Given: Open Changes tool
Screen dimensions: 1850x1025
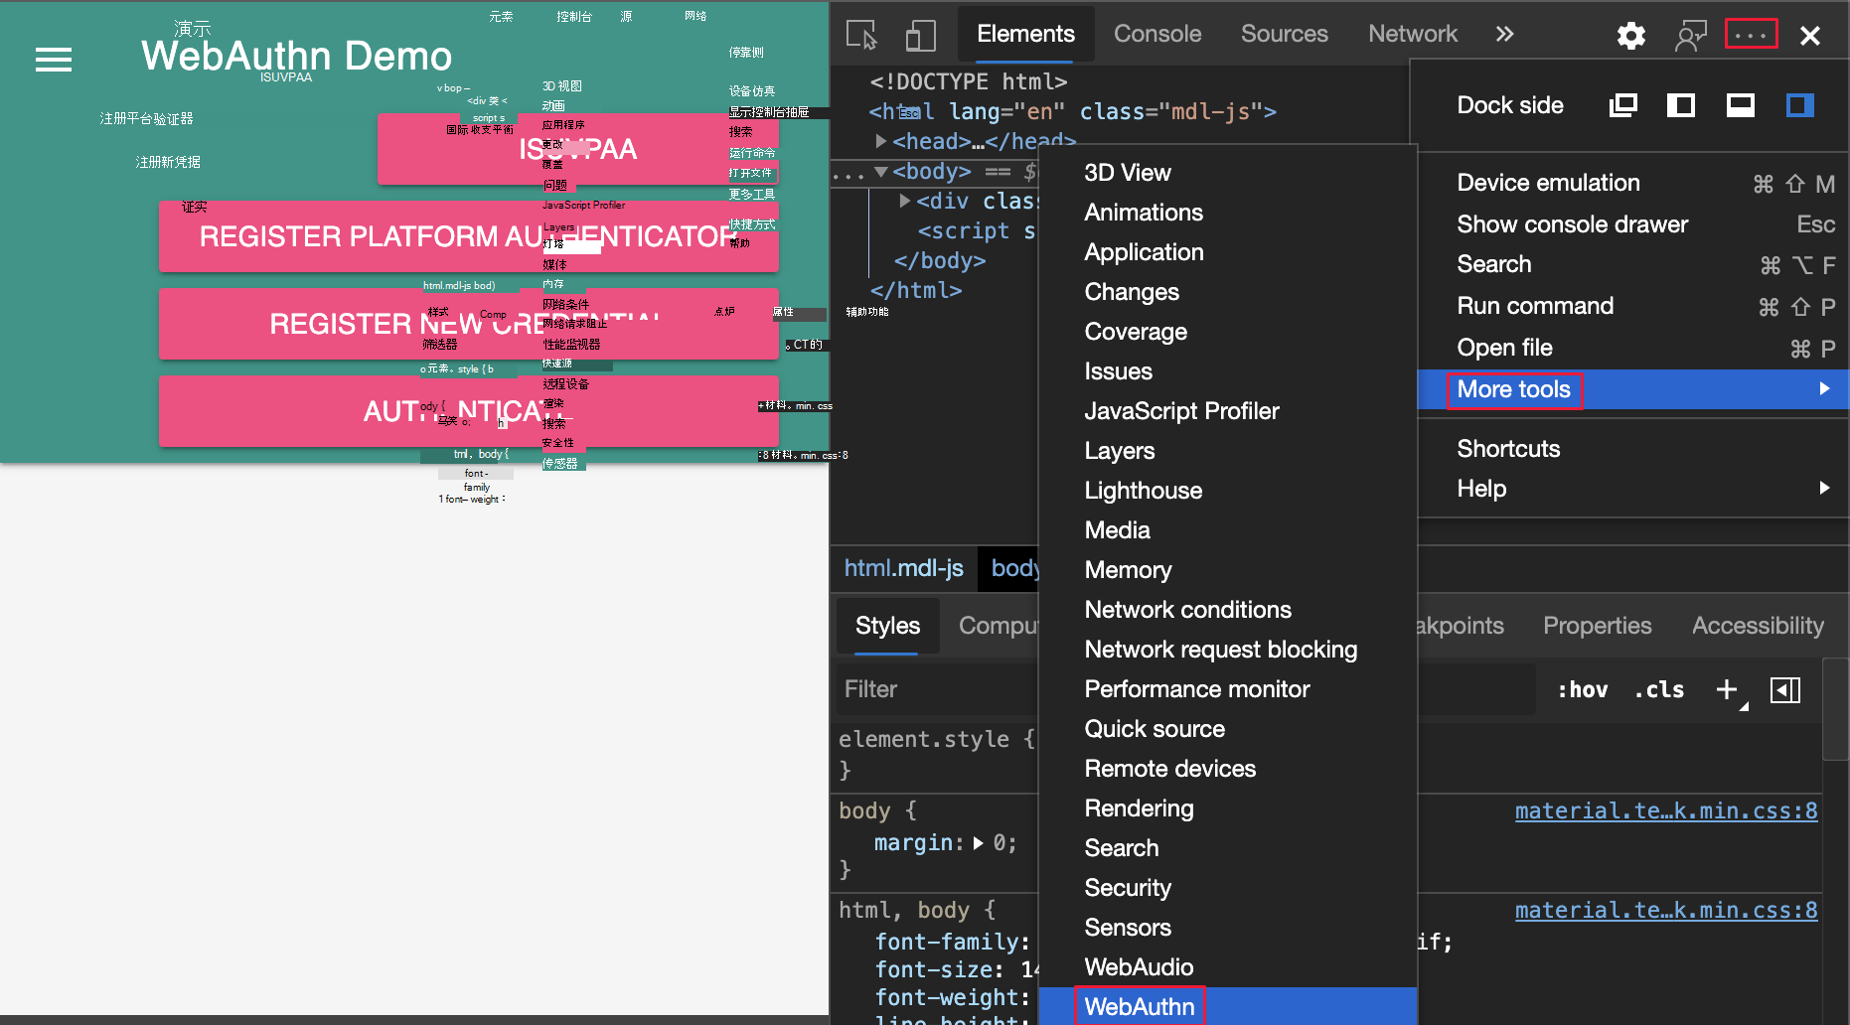Looking at the screenshot, I should pos(1227,292).
